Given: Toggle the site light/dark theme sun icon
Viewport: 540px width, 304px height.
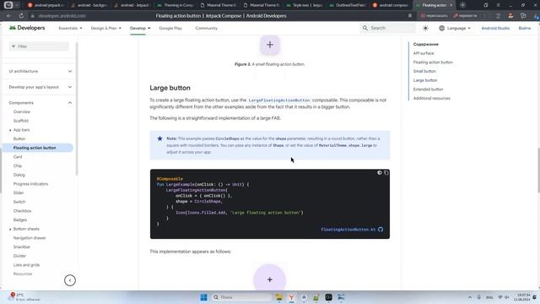Looking at the screenshot, I should pos(425,28).
